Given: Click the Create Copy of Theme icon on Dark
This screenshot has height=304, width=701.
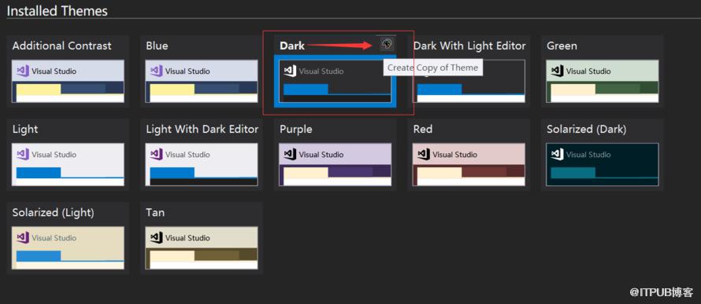Looking at the screenshot, I should 388,44.
